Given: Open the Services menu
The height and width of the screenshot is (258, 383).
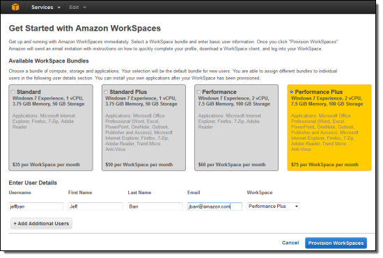Looking at the screenshot, I should point(46,8).
